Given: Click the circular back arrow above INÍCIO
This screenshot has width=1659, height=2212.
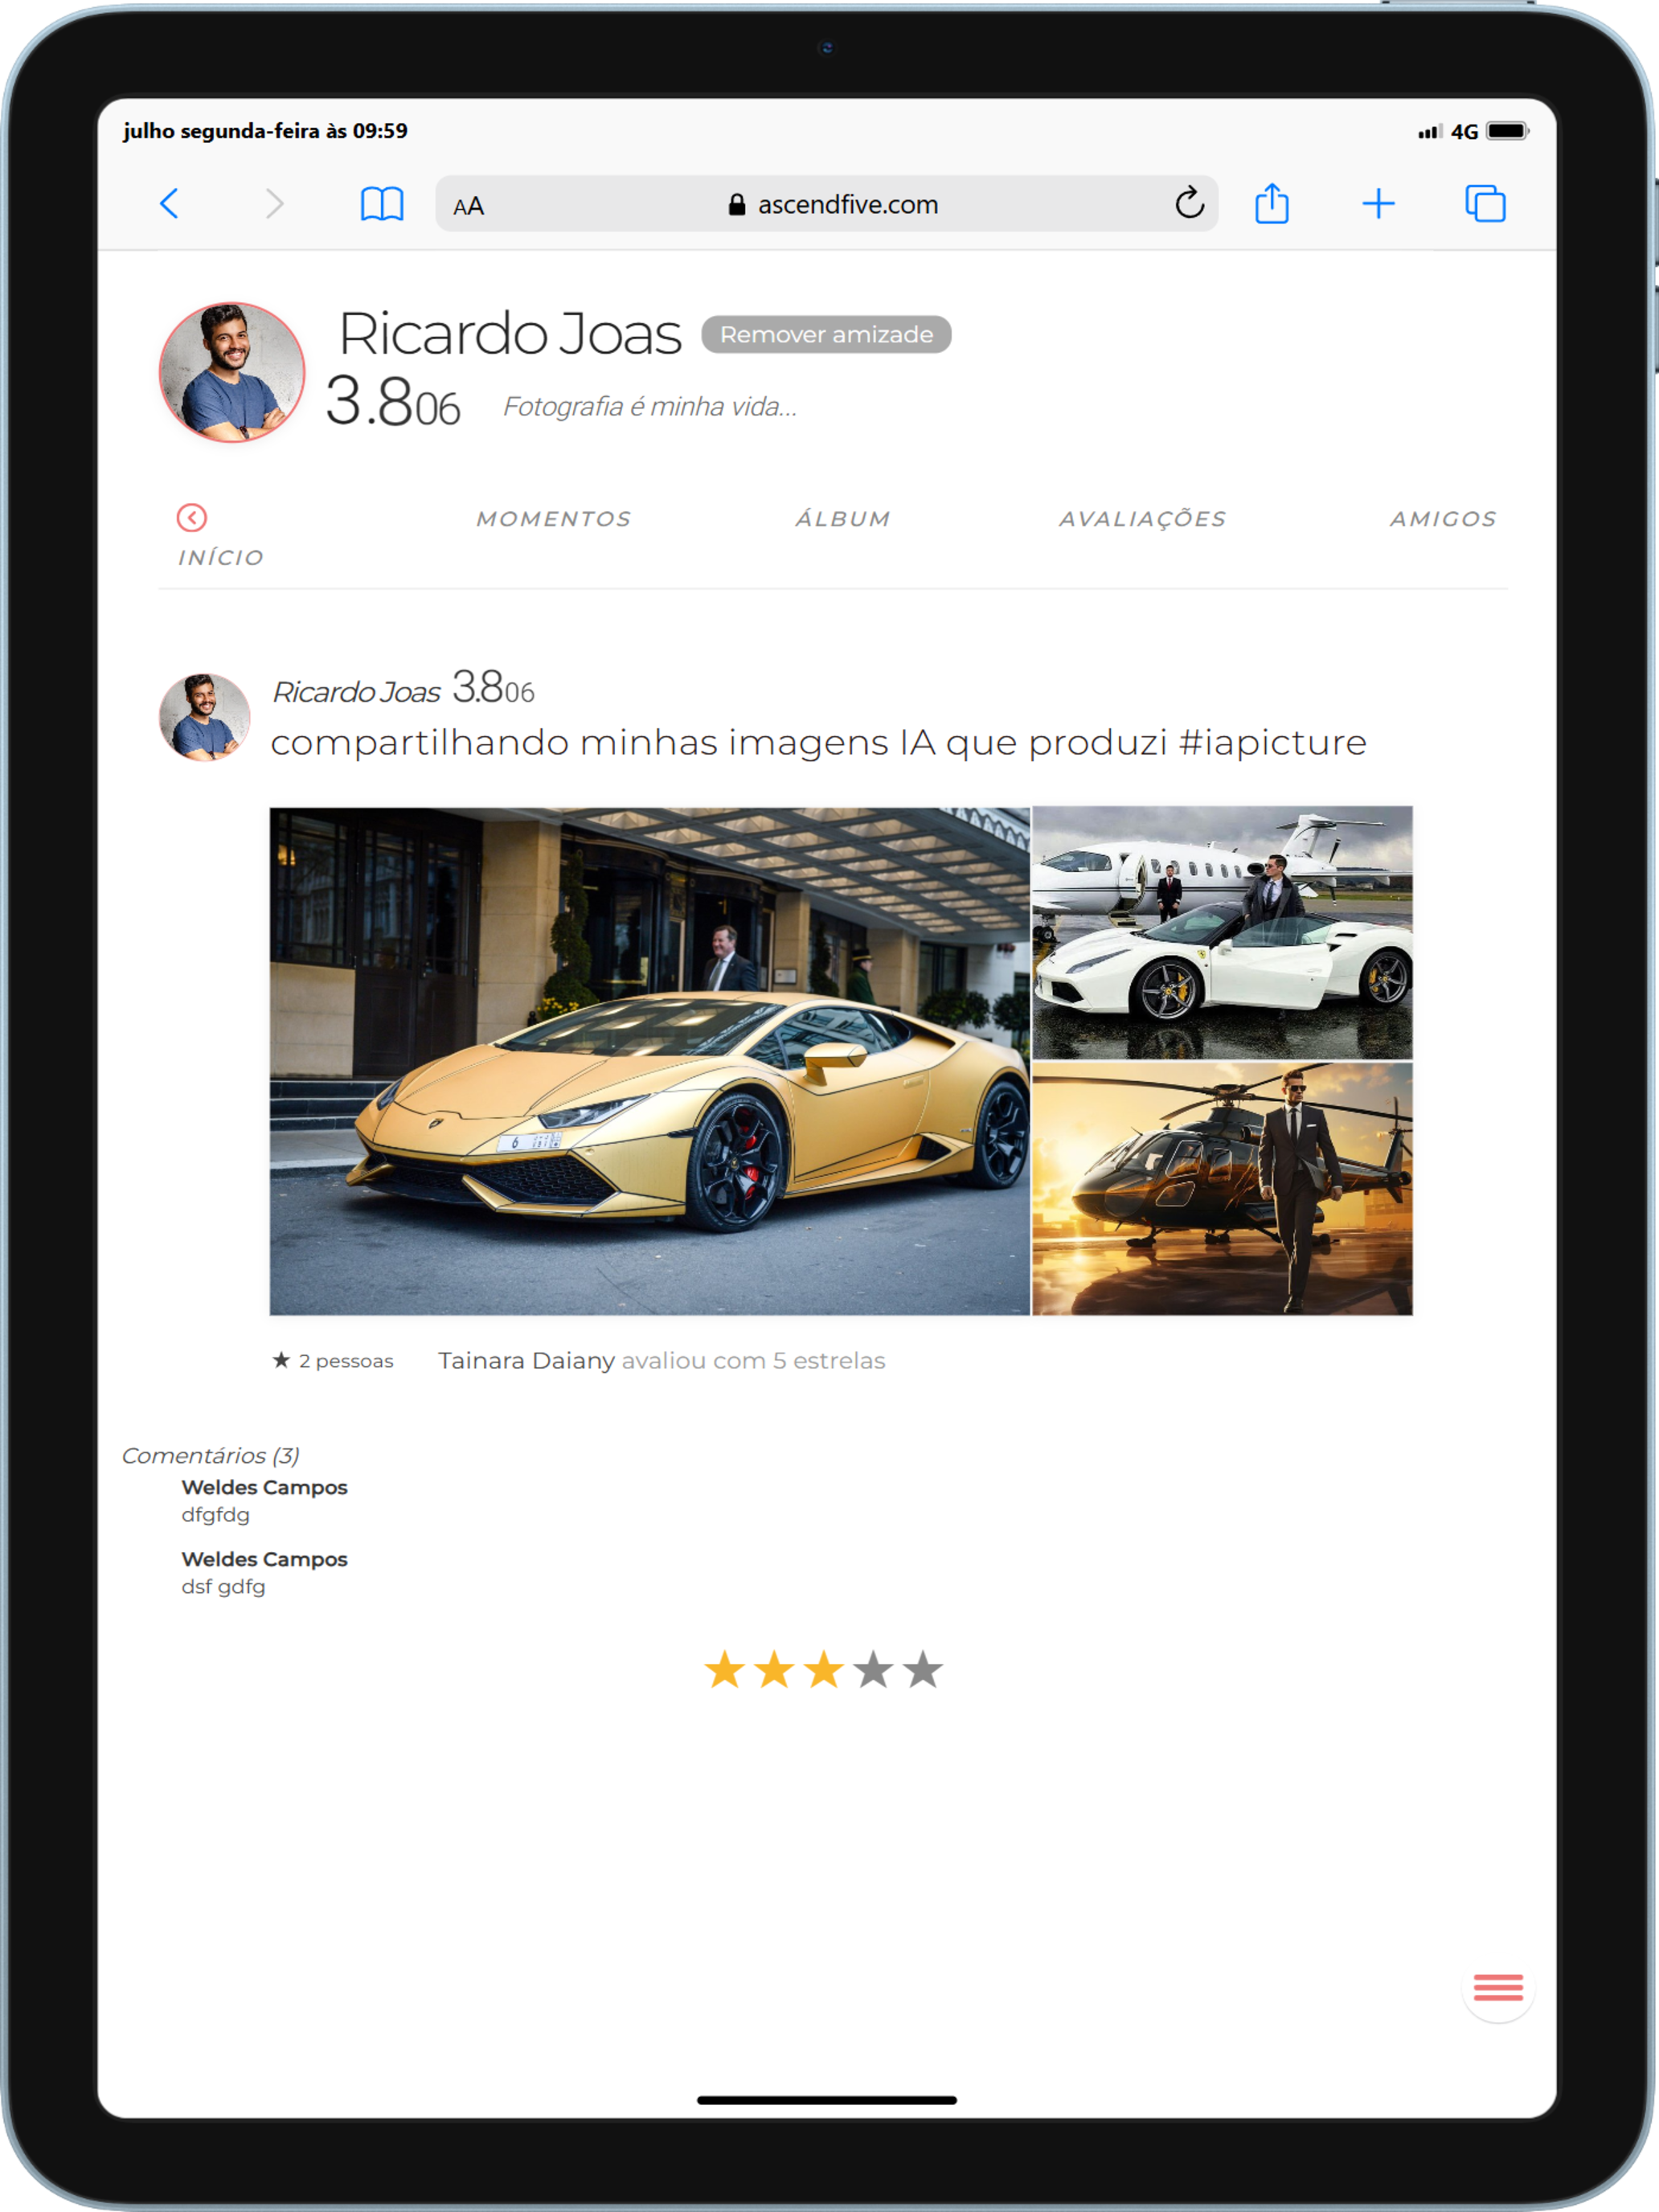Looking at the screenshot, I should click(192, 516).
